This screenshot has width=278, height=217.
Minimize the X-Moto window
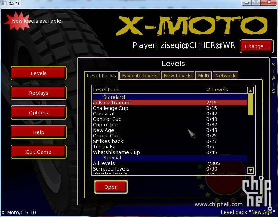tap(246, 2)
